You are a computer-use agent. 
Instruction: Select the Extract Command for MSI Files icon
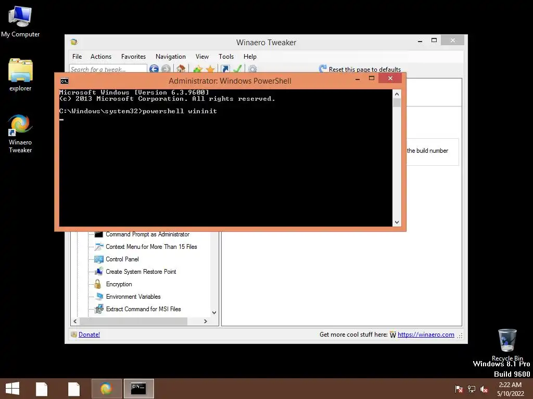(98, 309)
